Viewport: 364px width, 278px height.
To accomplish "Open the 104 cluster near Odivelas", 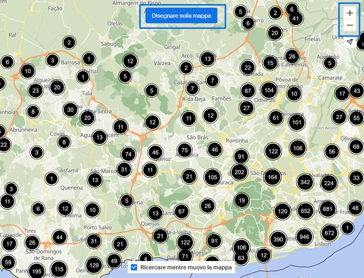I will pos(268,91).
